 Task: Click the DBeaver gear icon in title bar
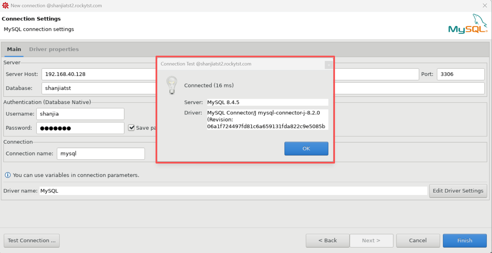[x=5, y=5]
